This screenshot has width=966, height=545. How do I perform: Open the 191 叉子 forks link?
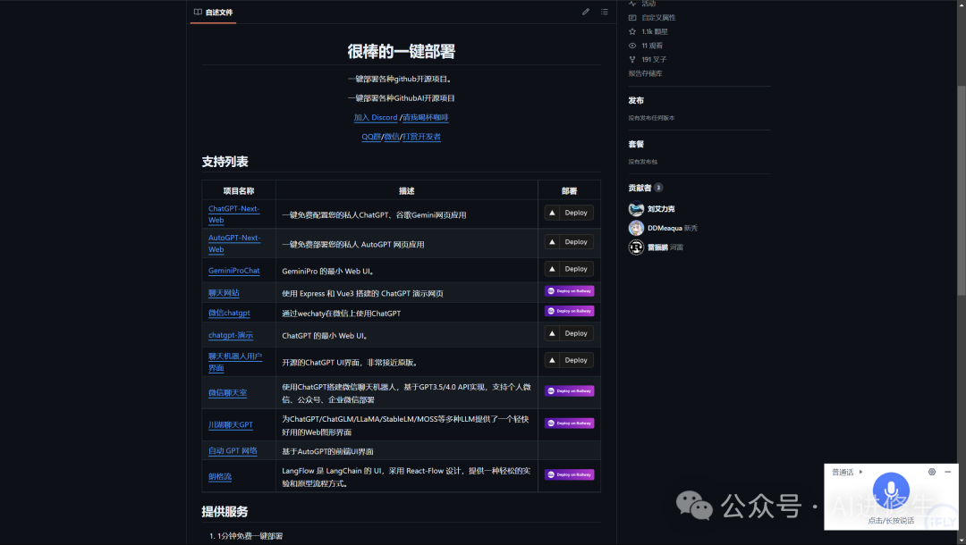click(654, 60)
